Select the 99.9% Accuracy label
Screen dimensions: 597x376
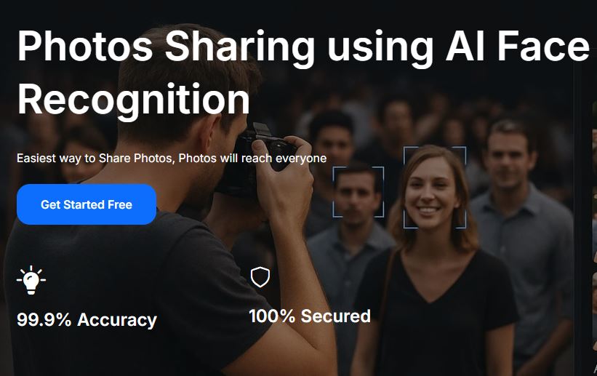pos(87,319)
